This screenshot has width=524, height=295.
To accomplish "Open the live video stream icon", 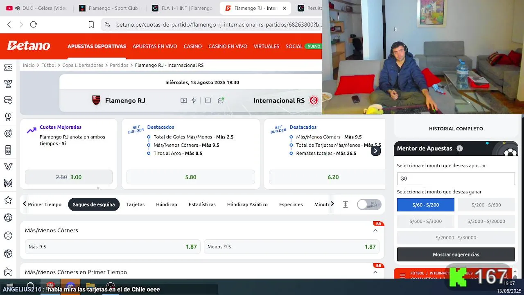I will [184, 100].
